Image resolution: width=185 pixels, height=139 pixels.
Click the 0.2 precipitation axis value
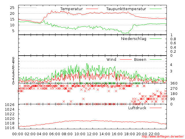(x=173, y=52)
